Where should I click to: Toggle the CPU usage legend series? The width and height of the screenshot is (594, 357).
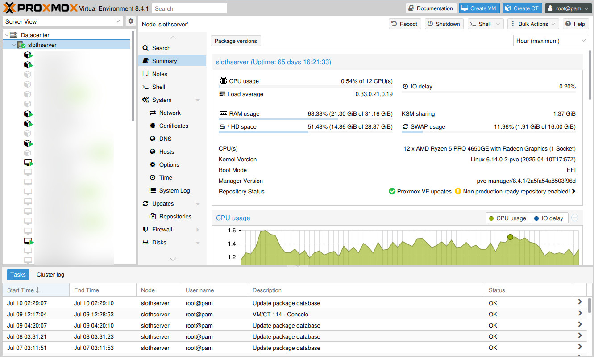(x=508, y=218)
